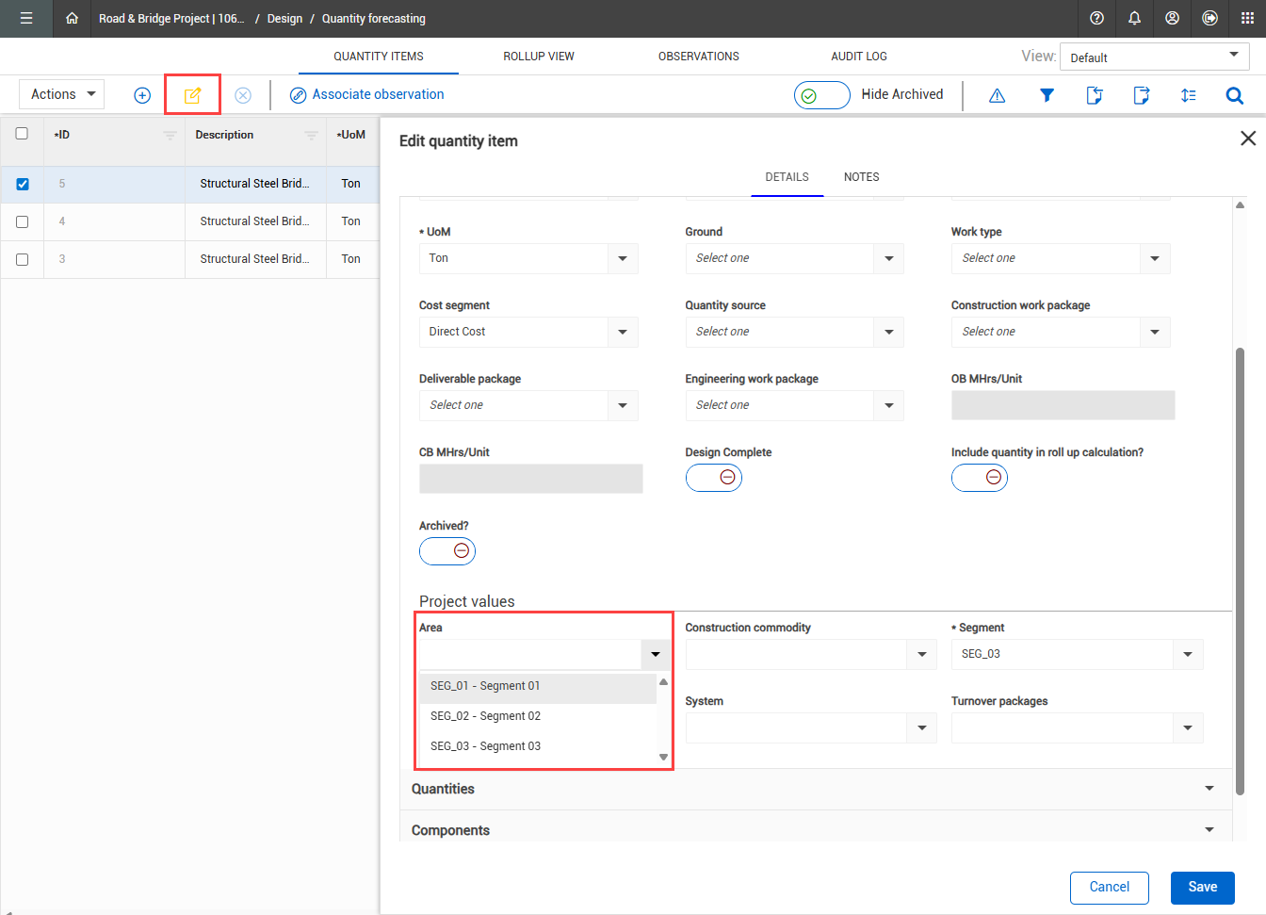Switch to the ROLLUP VIEW tab

click(x=538, y=57)
